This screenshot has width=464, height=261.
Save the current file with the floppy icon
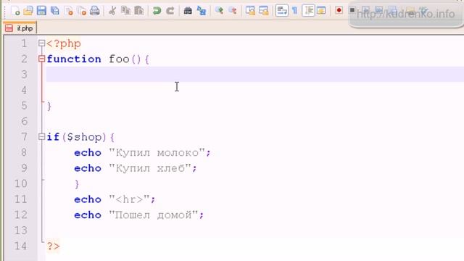coord(41,11)
